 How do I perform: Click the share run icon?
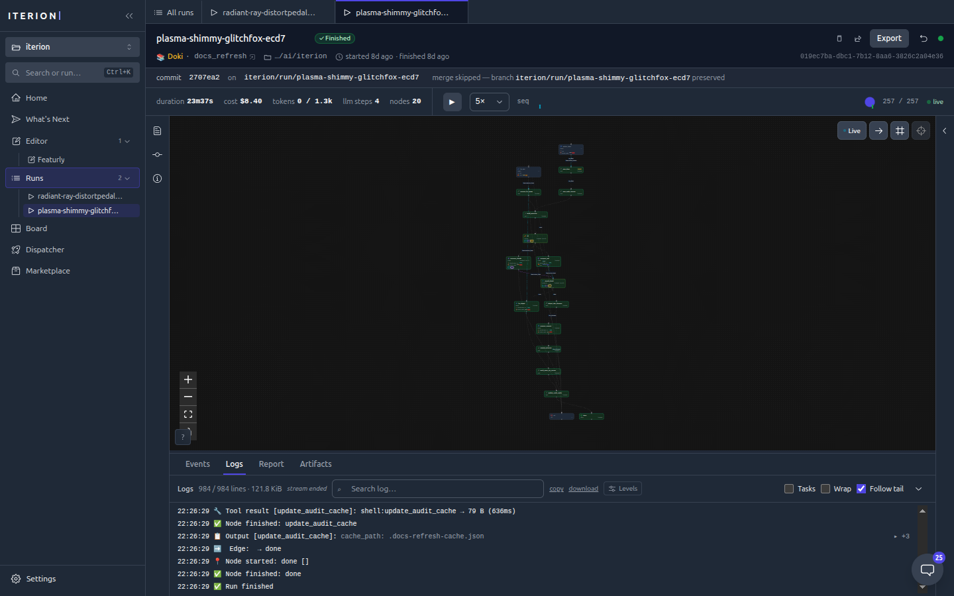(858, 38)
